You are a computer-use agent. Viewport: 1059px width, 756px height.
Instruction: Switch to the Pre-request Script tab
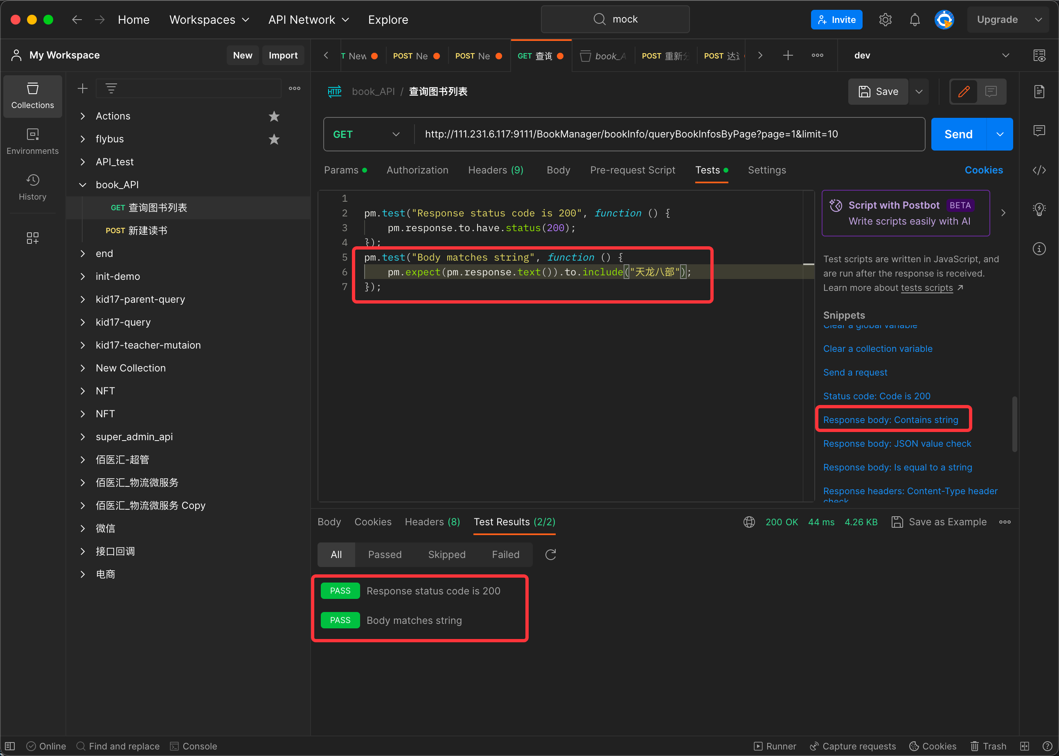coord(632,170)
